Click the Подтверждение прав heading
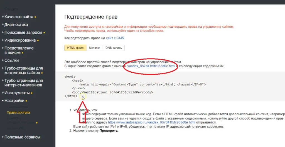The width and height of the screenshot is (285, 147). click(x=91, y=17)
